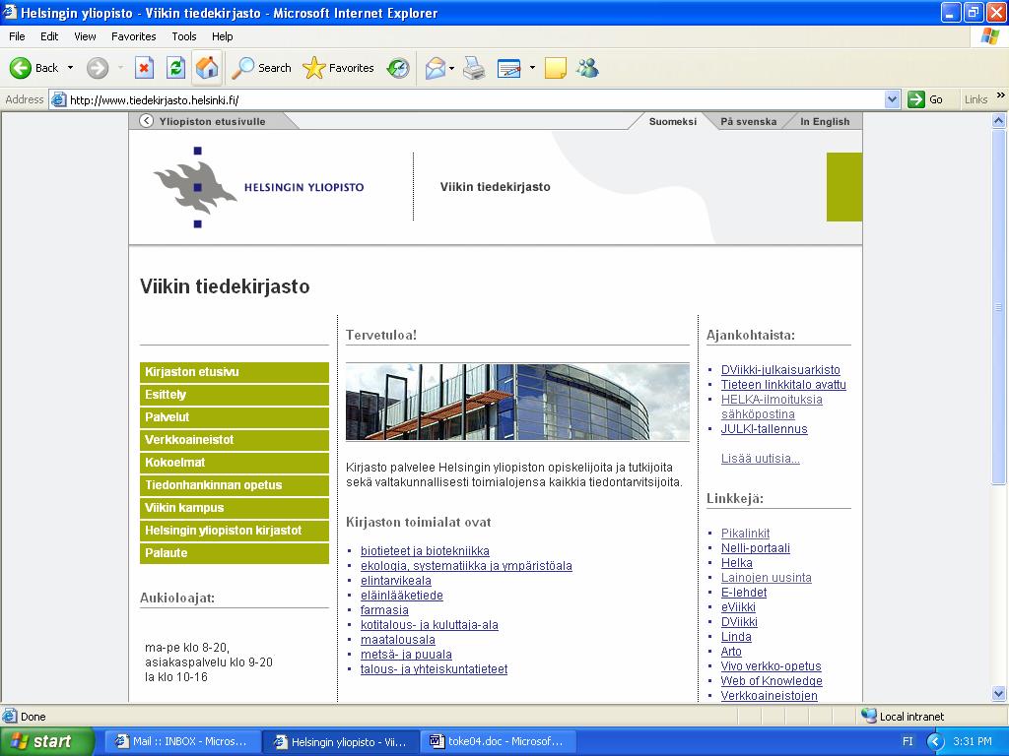Click the FI language indicator

click(x=908, y=741)
